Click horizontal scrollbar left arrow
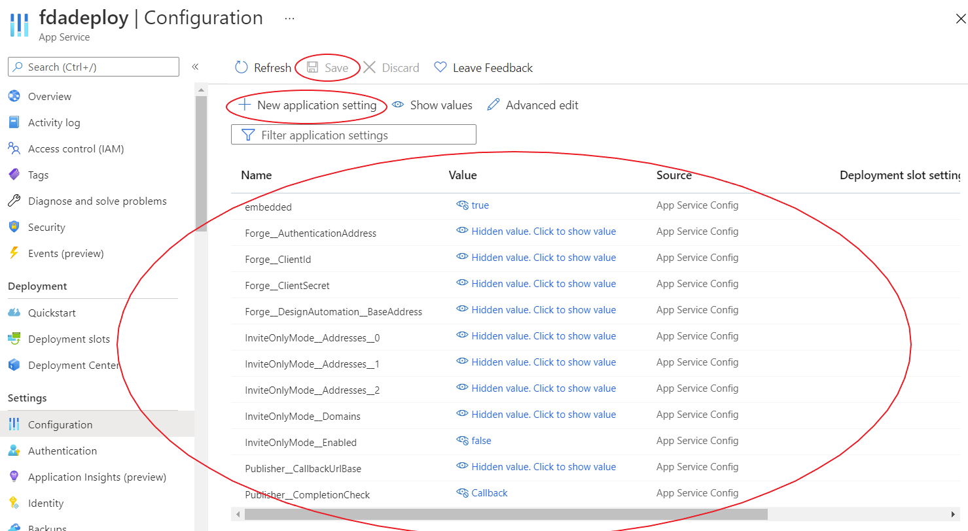968x531 pixels. tap(237, 515)
